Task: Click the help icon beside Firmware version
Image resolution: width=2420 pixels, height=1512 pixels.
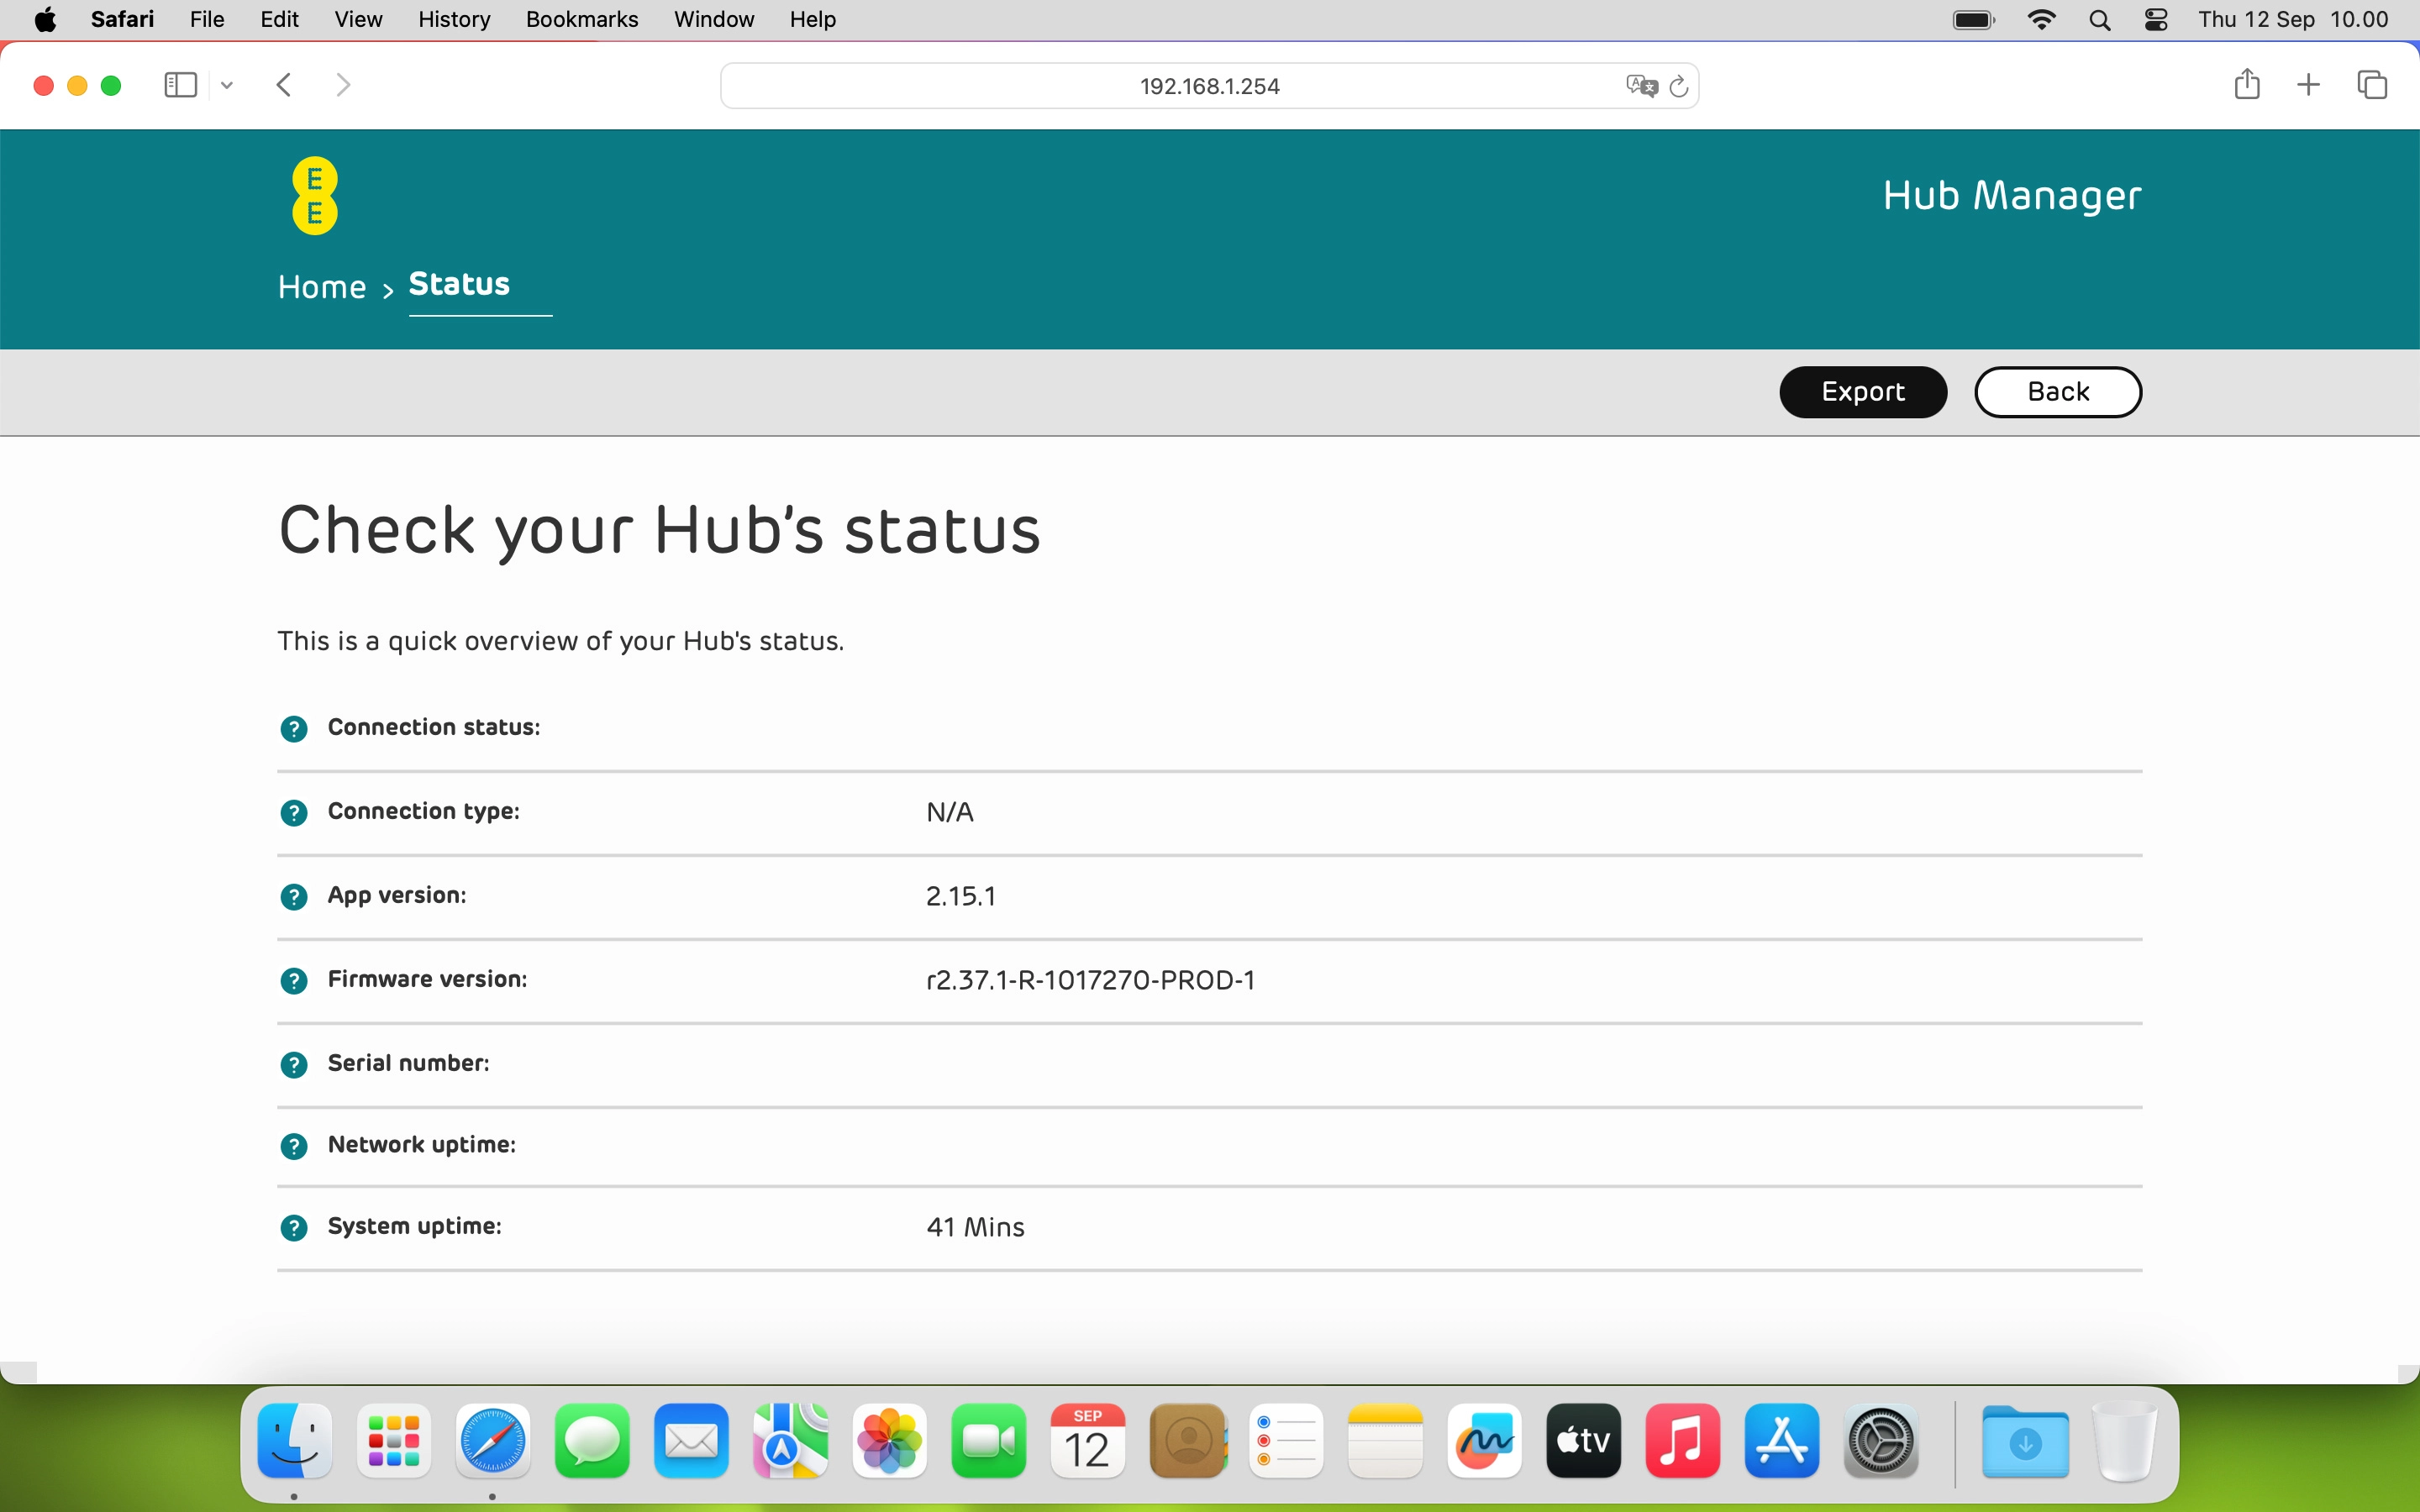Action: [x=294, y=980]
